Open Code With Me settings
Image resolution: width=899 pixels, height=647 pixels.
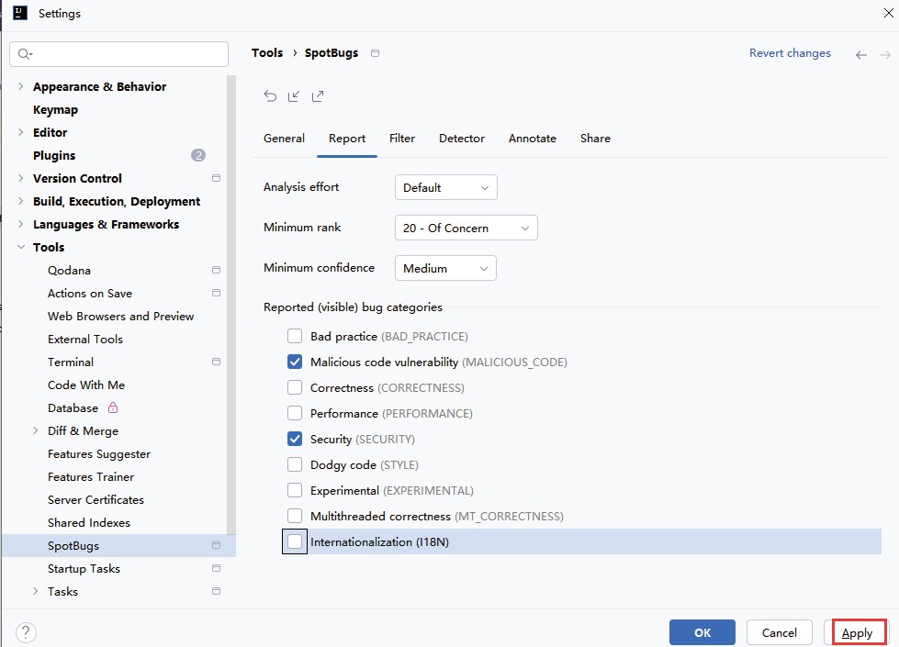click(x=86, y=385)
